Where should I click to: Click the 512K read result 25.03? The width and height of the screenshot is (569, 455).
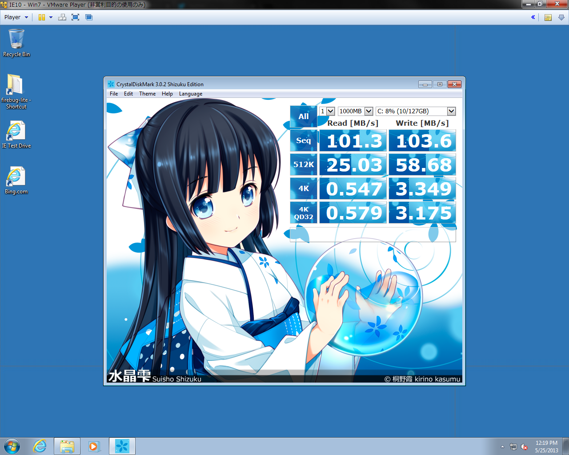coord(353,164)
